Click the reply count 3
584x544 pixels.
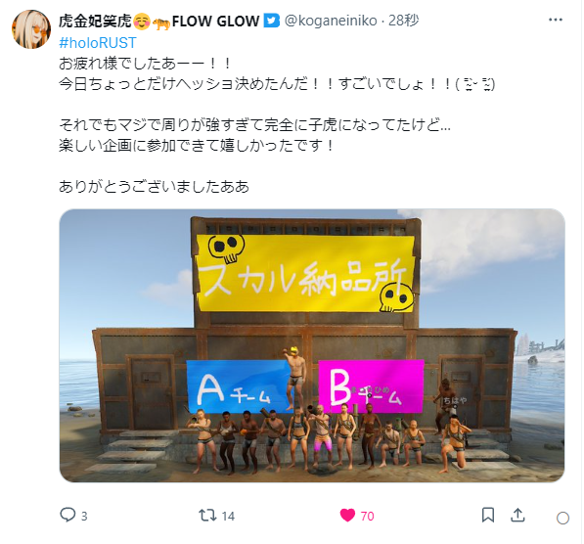[x=84, y=516]
